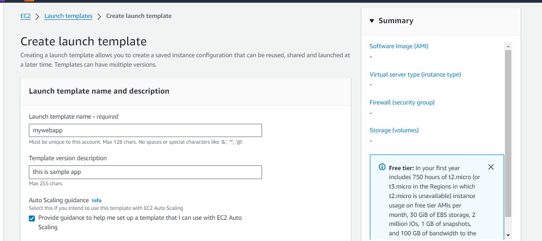The width and height of the screenshot is (542, 241).
Task: Click the Summary scrollbar down arrow
Action: coord(508,235)
